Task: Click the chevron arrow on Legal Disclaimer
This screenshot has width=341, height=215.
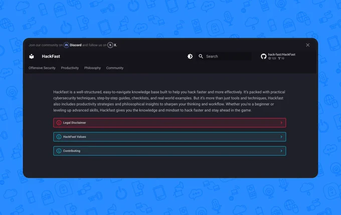Action: coord(281,123)
